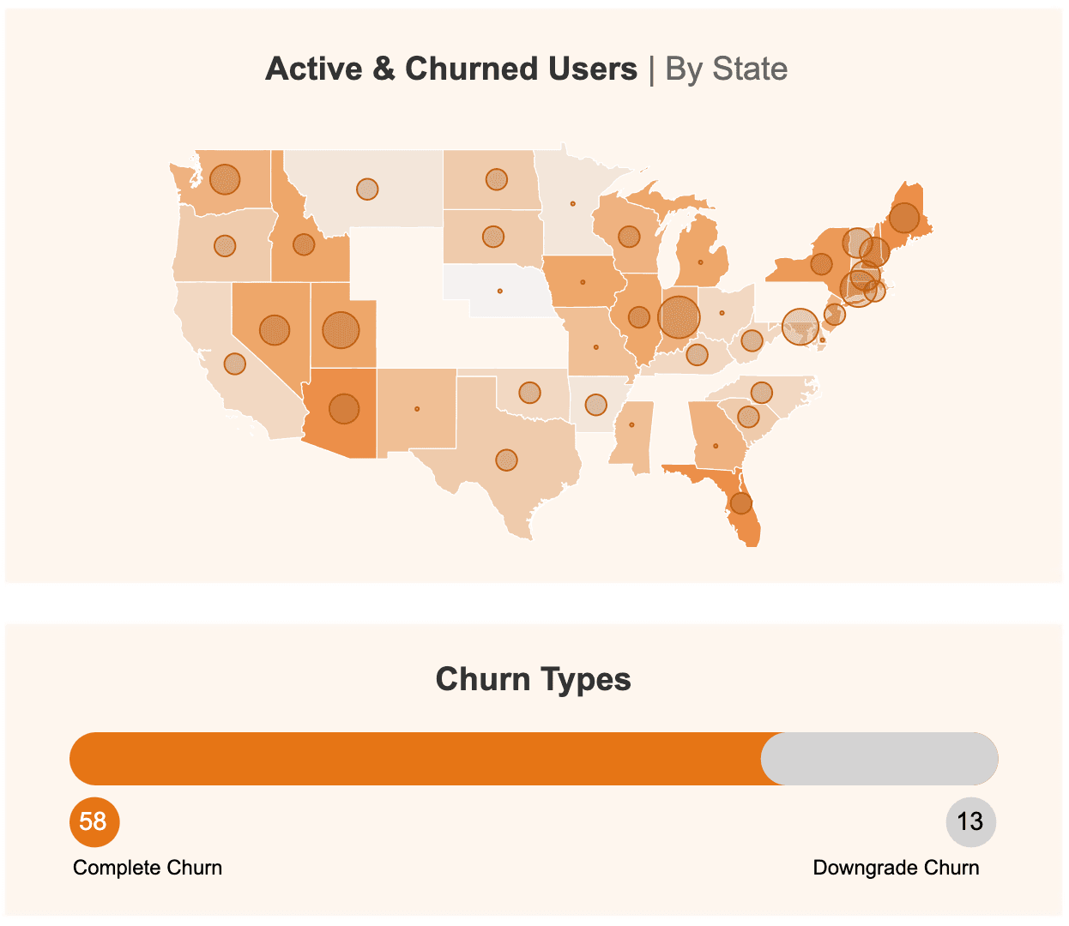Viewport: 1069px width, 926px height.
Task: Select the Florida churn bubble
Action: tap(741, 503)
